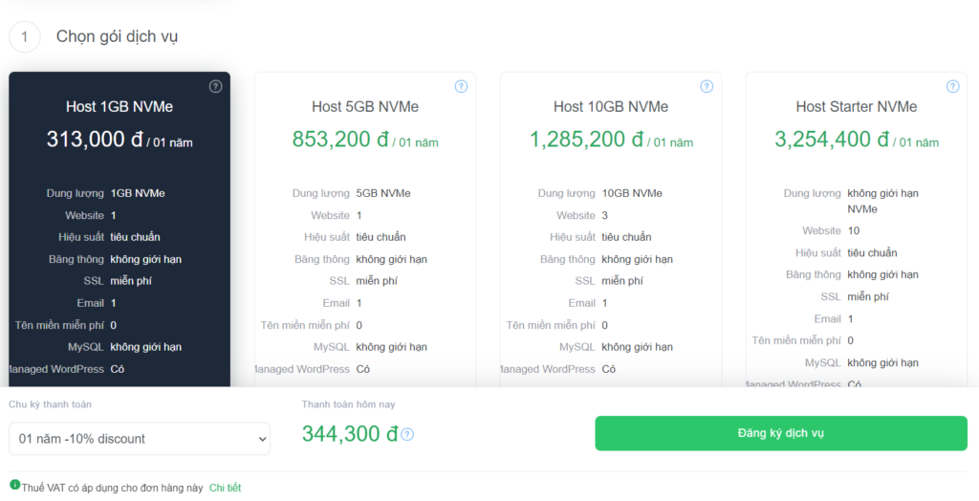The height and width of the screenshot is (501, 979).
Task: Click '10GB NVMe' storage value
Action: coord(632,193)
